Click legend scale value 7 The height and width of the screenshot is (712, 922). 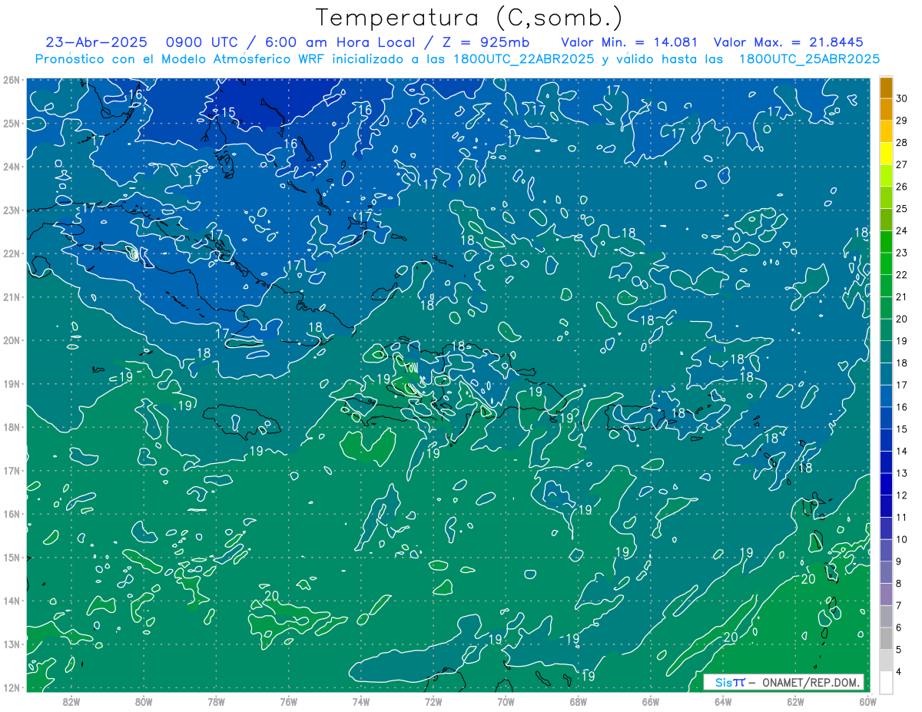coord(899,606)
